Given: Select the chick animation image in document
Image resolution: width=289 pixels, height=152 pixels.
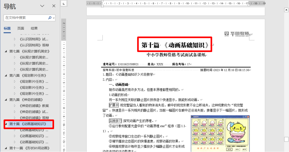Looking at the screenshot, I should (x=220, y=133).
